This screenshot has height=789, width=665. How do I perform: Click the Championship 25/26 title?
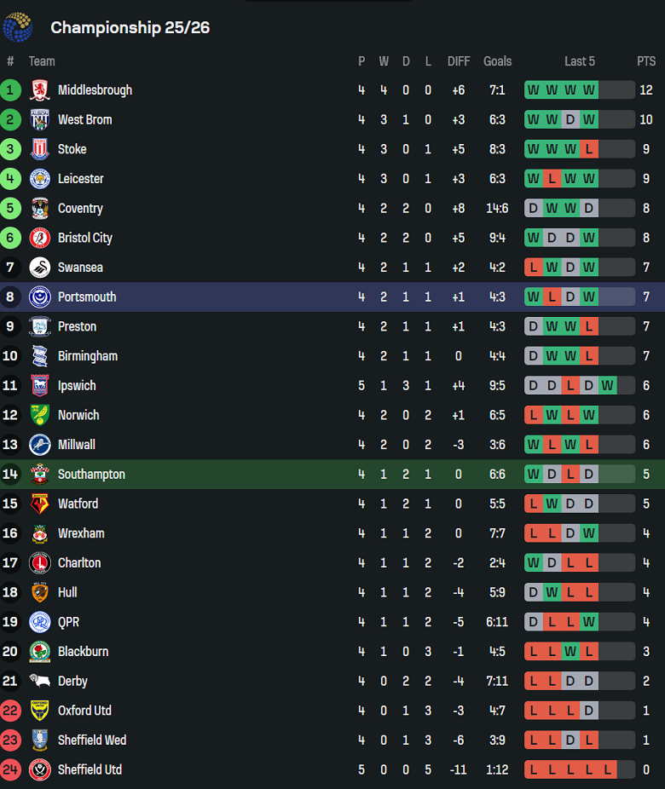coord(130,26)
